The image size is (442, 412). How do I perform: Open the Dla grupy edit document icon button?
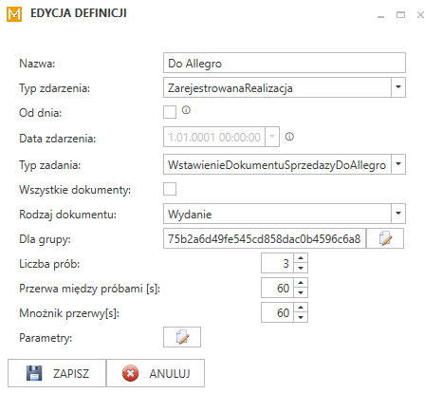[x=385, y=238]
